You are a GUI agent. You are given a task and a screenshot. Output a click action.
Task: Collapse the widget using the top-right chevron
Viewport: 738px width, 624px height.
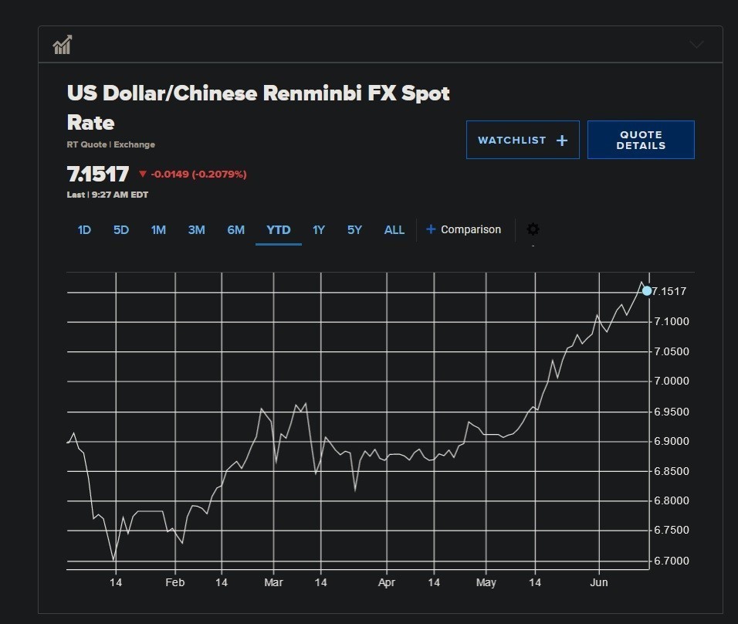[696, 45]
